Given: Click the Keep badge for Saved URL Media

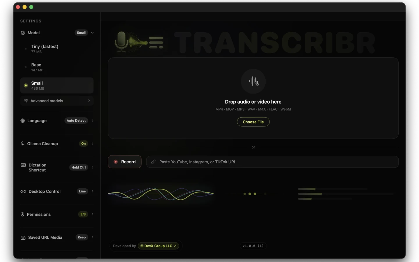Looking at the screenshot, I should (82, 237).
